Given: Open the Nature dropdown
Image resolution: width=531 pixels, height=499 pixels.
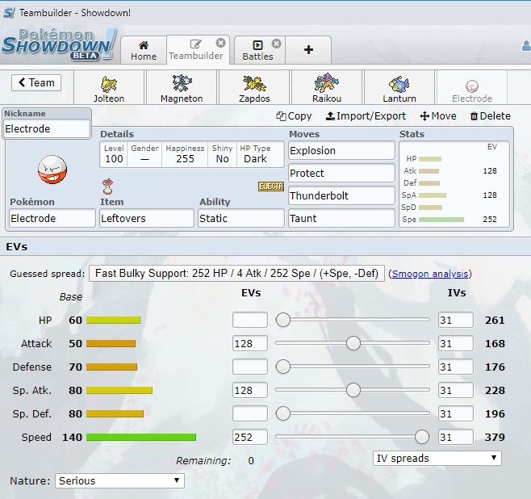Looking at the screenshot, I should point(120,480).
